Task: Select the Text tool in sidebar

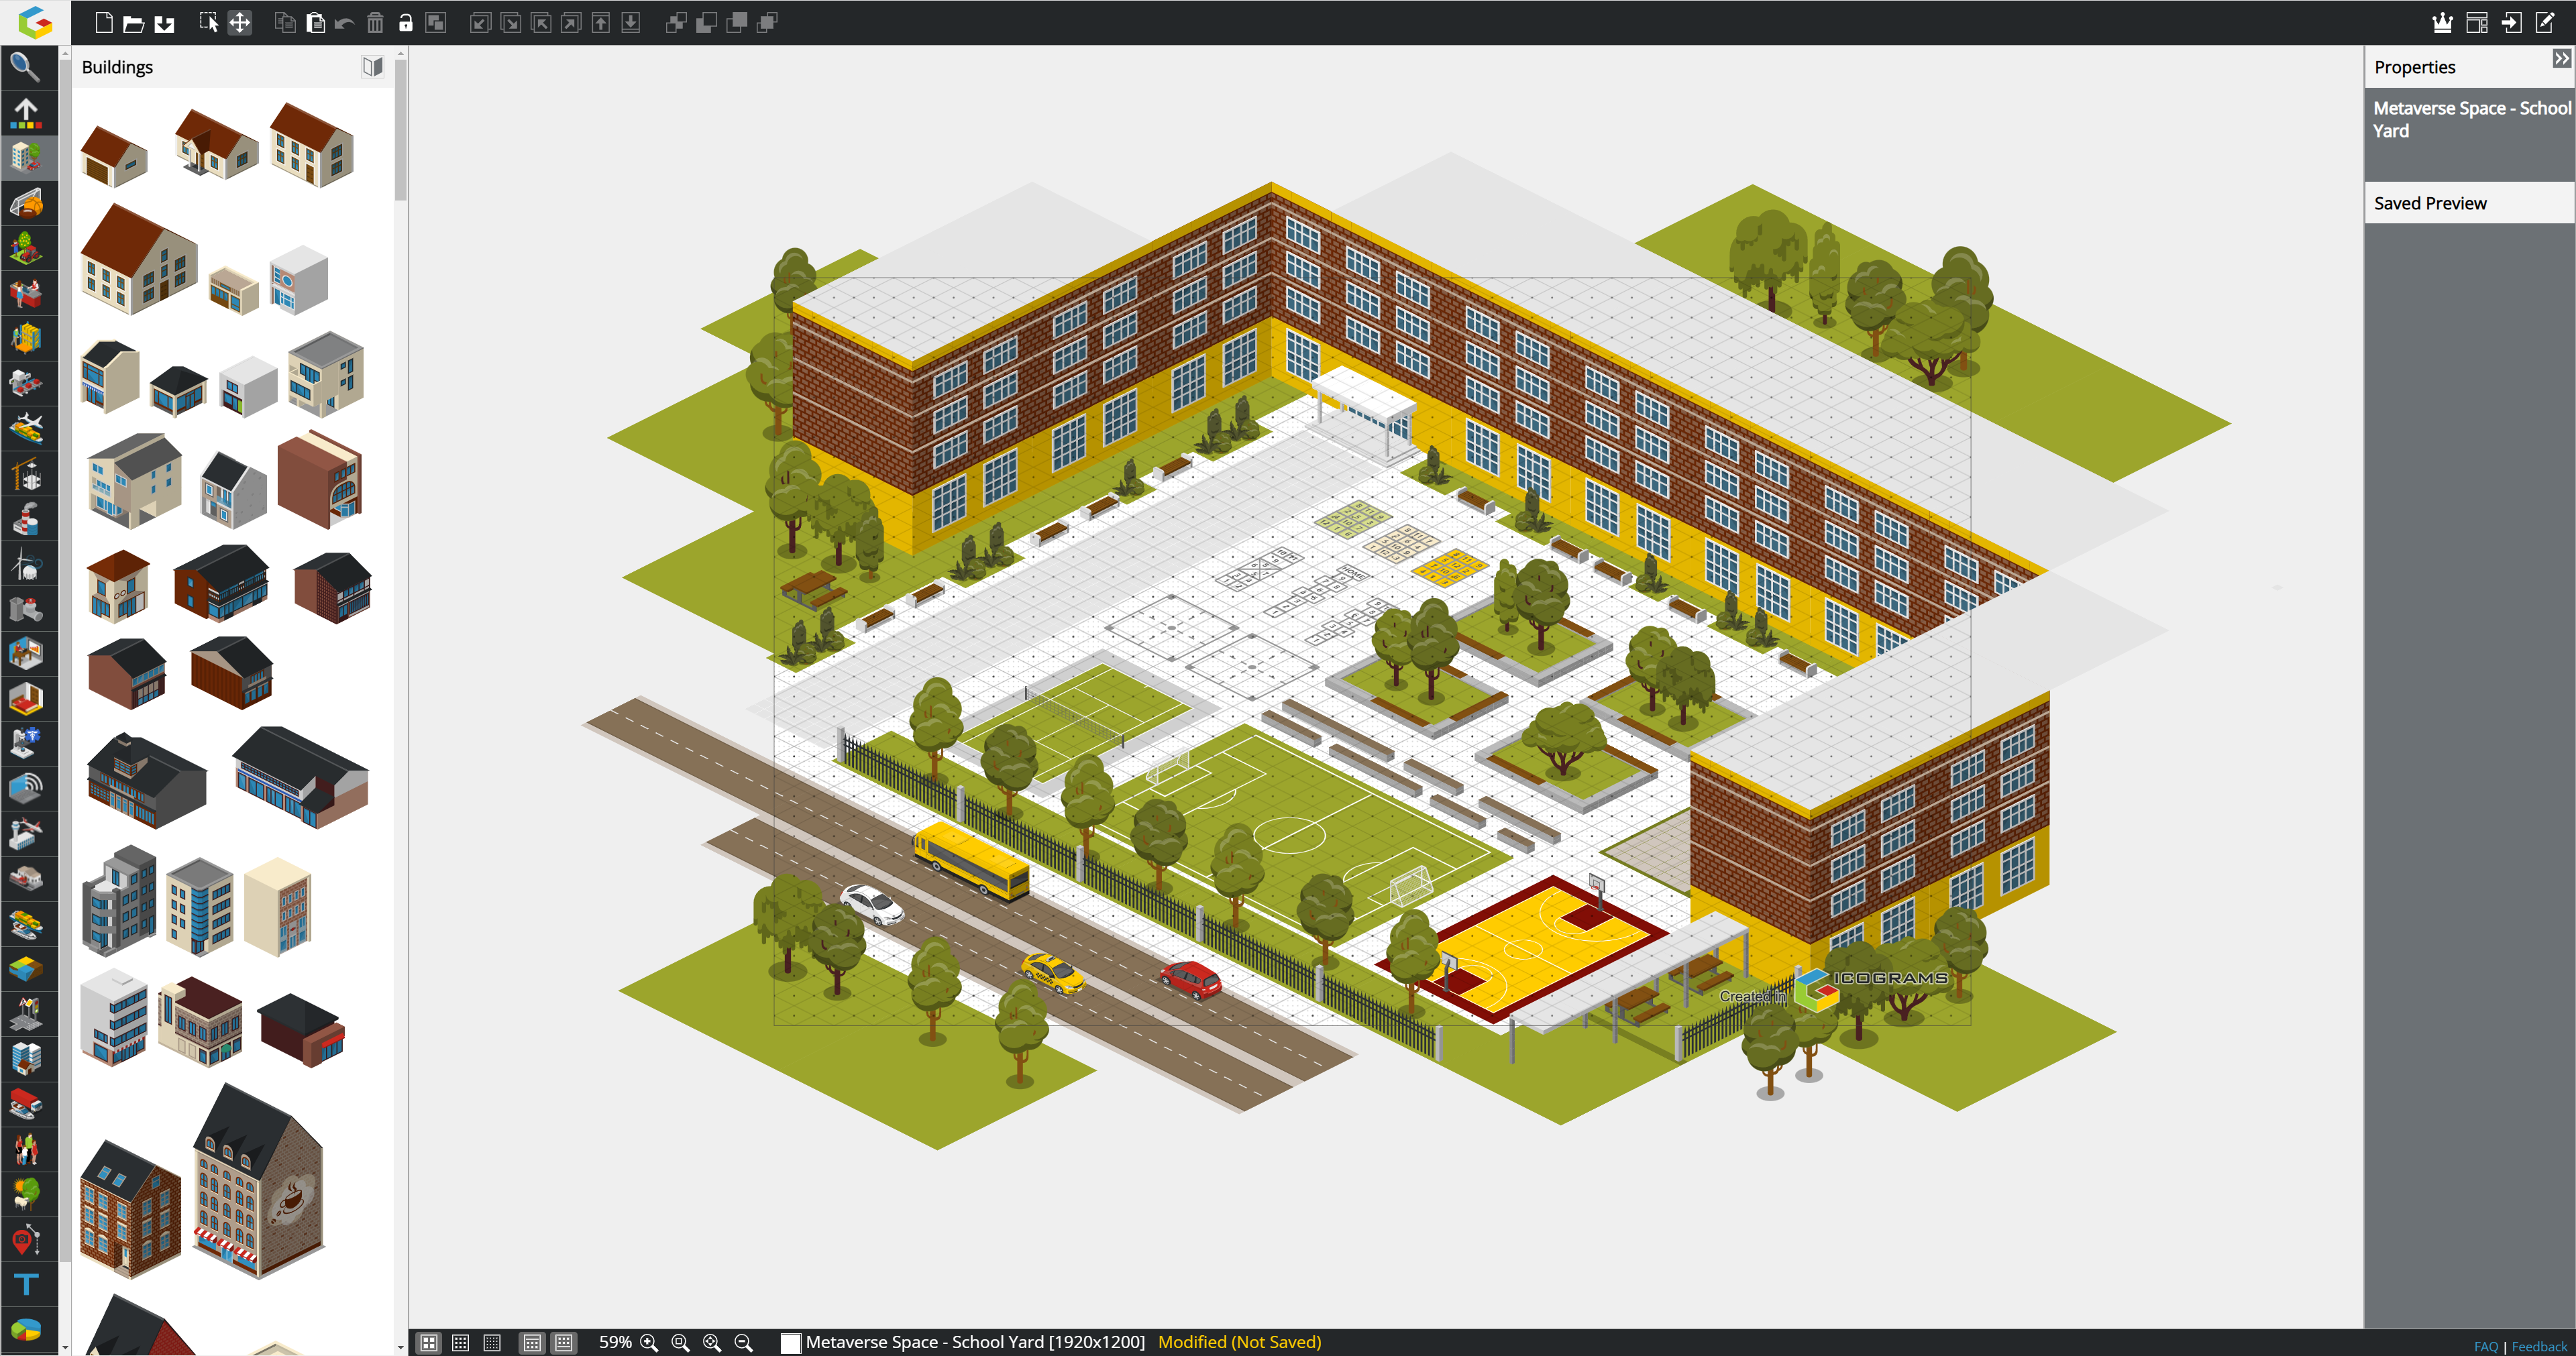Action: [x=25, y=1285]
